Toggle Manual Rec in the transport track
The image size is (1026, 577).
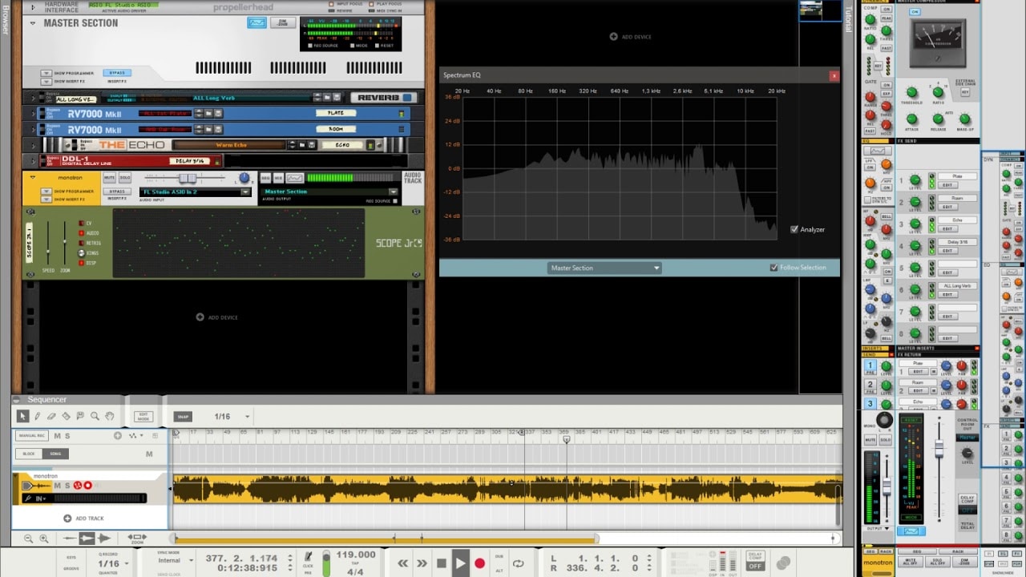coord(32,436)
